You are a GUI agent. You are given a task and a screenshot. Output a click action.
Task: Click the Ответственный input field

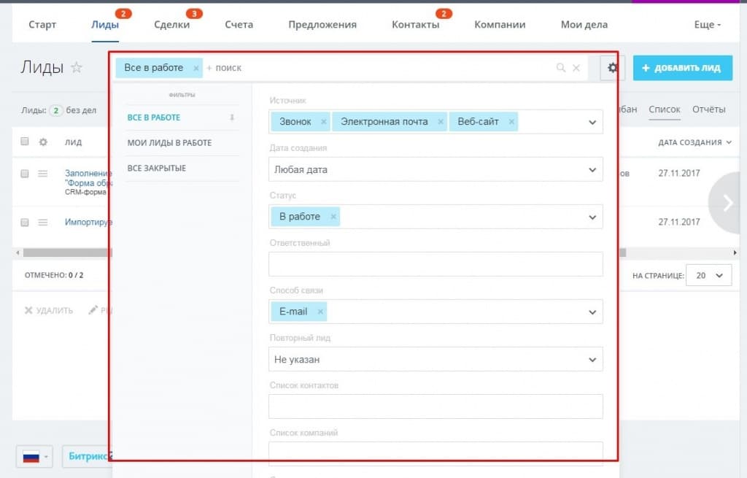(x=435, y=264)
